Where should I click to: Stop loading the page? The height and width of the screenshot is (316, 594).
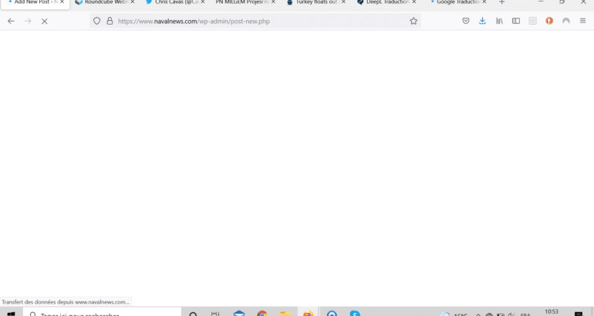click(44, 21)
